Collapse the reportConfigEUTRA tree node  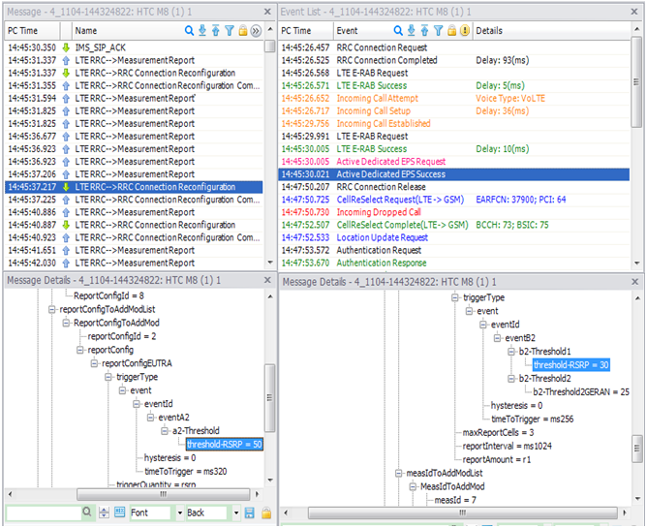tap(94, 363)
